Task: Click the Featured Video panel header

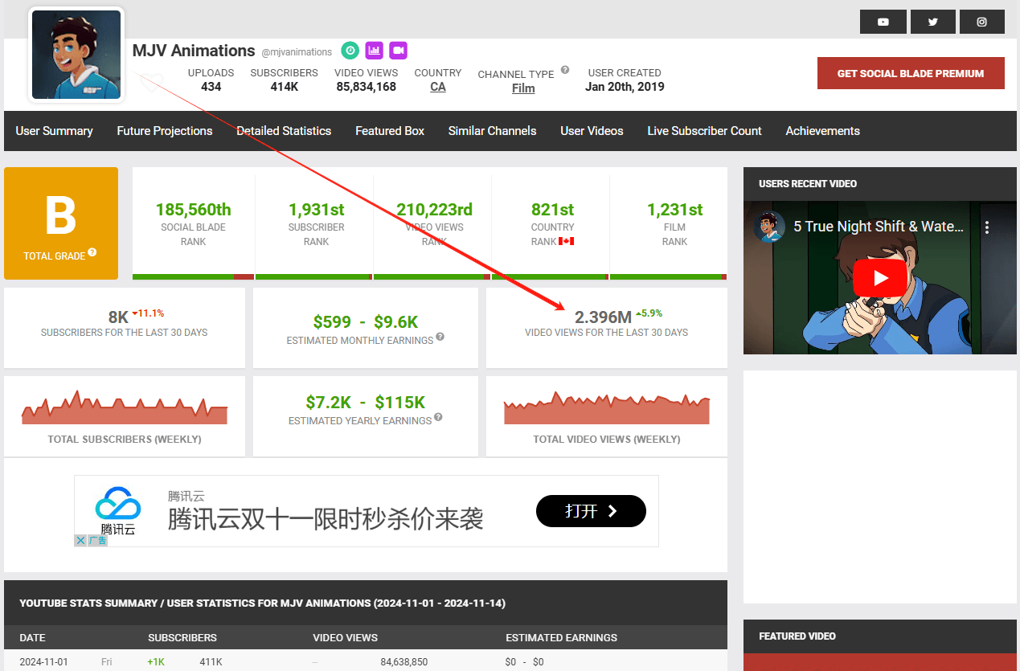Action: [880, 636]
